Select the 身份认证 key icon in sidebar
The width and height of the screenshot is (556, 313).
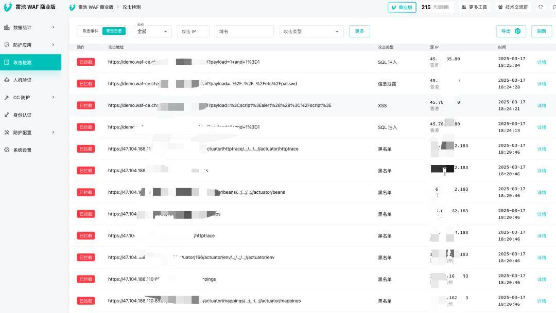(8, 115)
